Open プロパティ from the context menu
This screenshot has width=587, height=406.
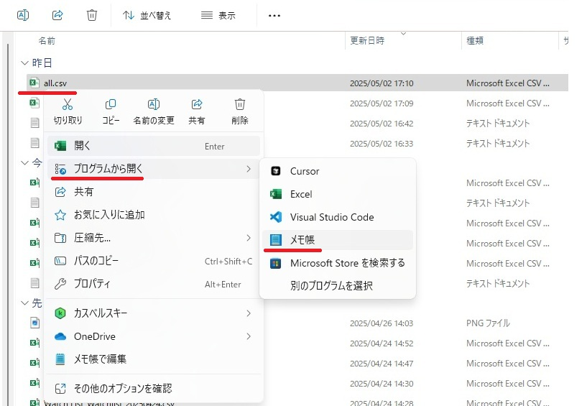pyautogui.click(x=154, y=284)
